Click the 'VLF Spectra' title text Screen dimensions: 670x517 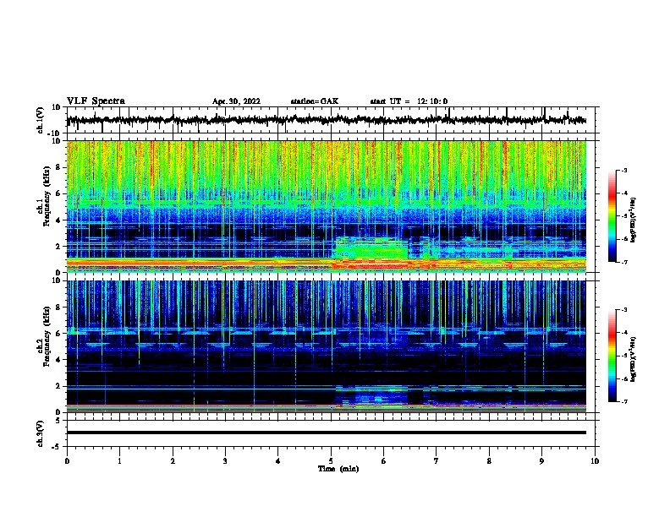point(96,101)
